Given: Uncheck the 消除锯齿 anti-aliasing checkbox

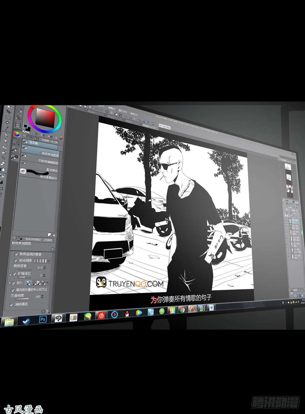Looking at the screenshot, I should point(12,305).
